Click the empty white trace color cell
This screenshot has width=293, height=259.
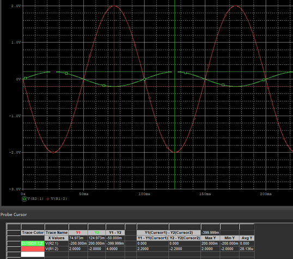pos(33,254)
